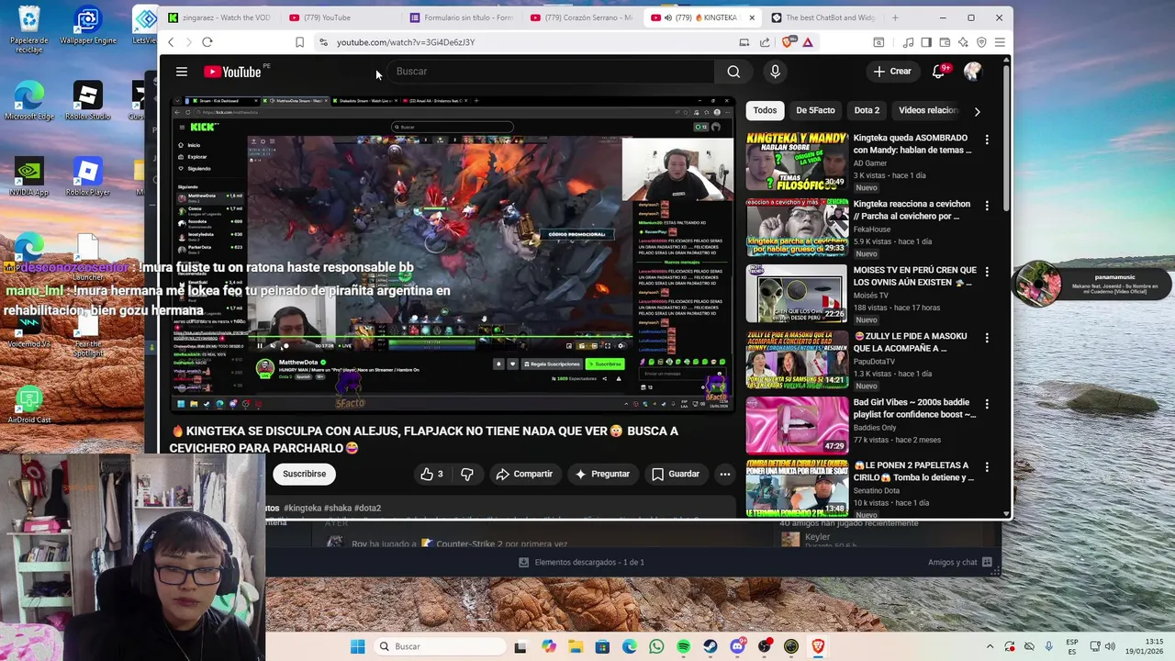This screenshot has height=661, width=1175.
Task: Open Kingteka queda ASOMBRADO video thumbnail
Action: [797, 160]
